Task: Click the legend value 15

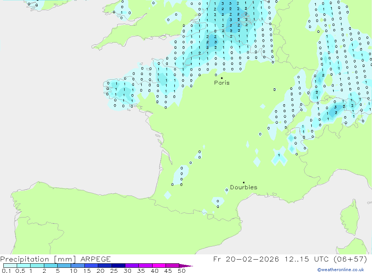Action: [87, 271]
